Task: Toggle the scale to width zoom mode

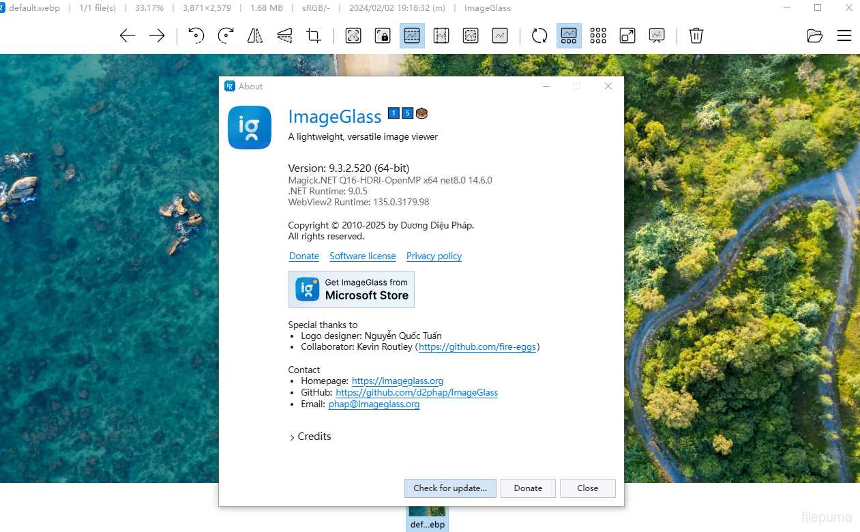Action: [x=412, y=36]
